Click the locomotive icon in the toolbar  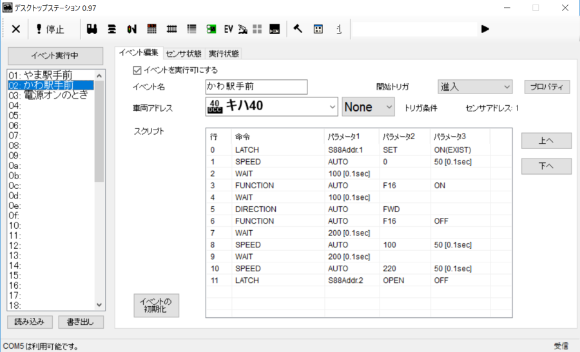click(92, 29)
